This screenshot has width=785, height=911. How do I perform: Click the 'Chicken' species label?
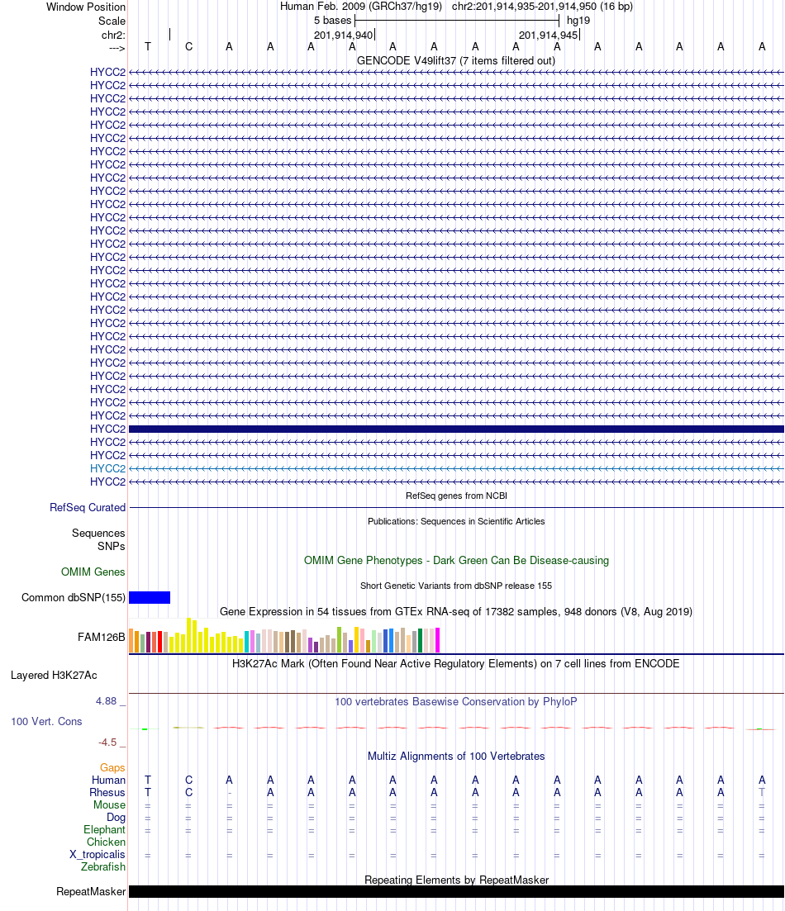click(x=106, y=842)
